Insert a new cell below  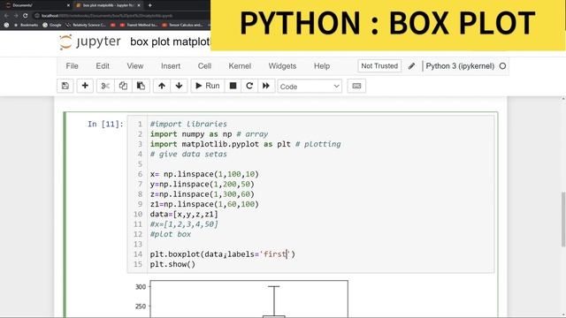click(85, 86)
